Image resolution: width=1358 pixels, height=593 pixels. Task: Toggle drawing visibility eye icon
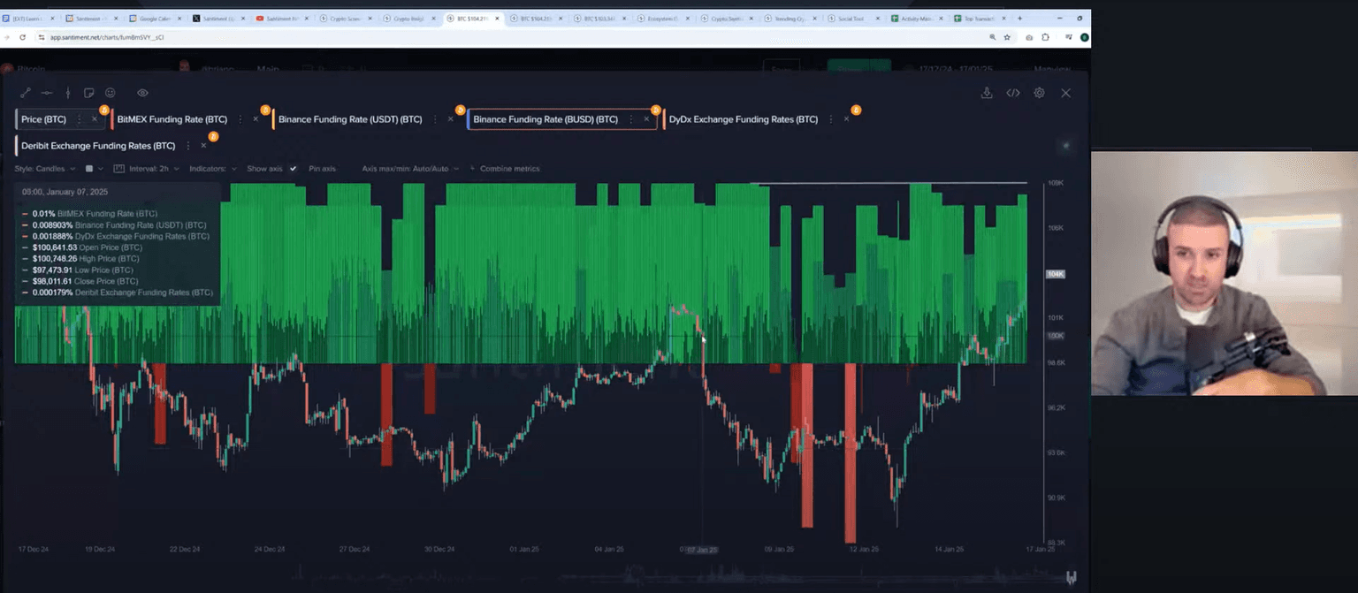pos(142,93)
